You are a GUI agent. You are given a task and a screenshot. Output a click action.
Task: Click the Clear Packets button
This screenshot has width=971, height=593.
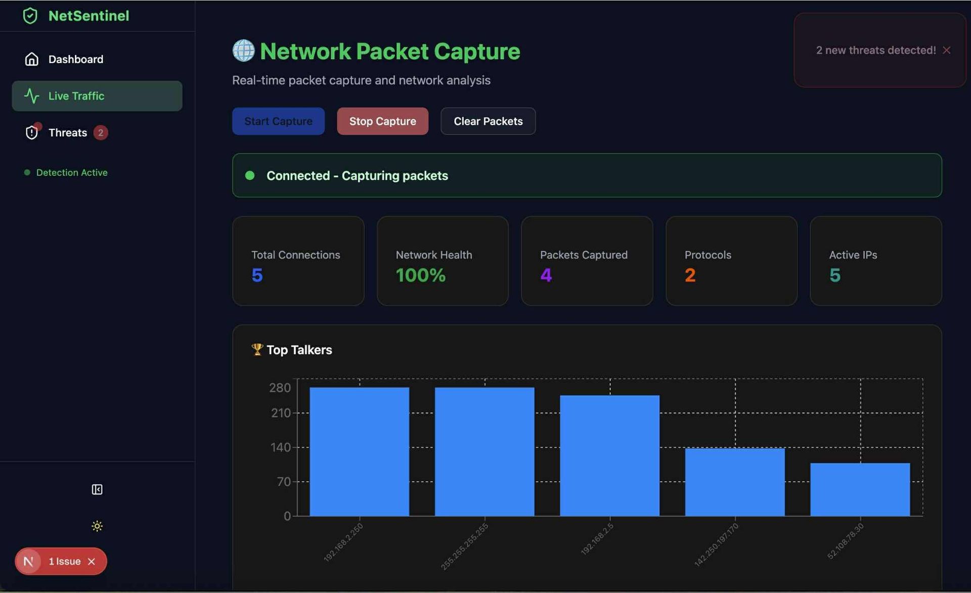coord(488,121)
